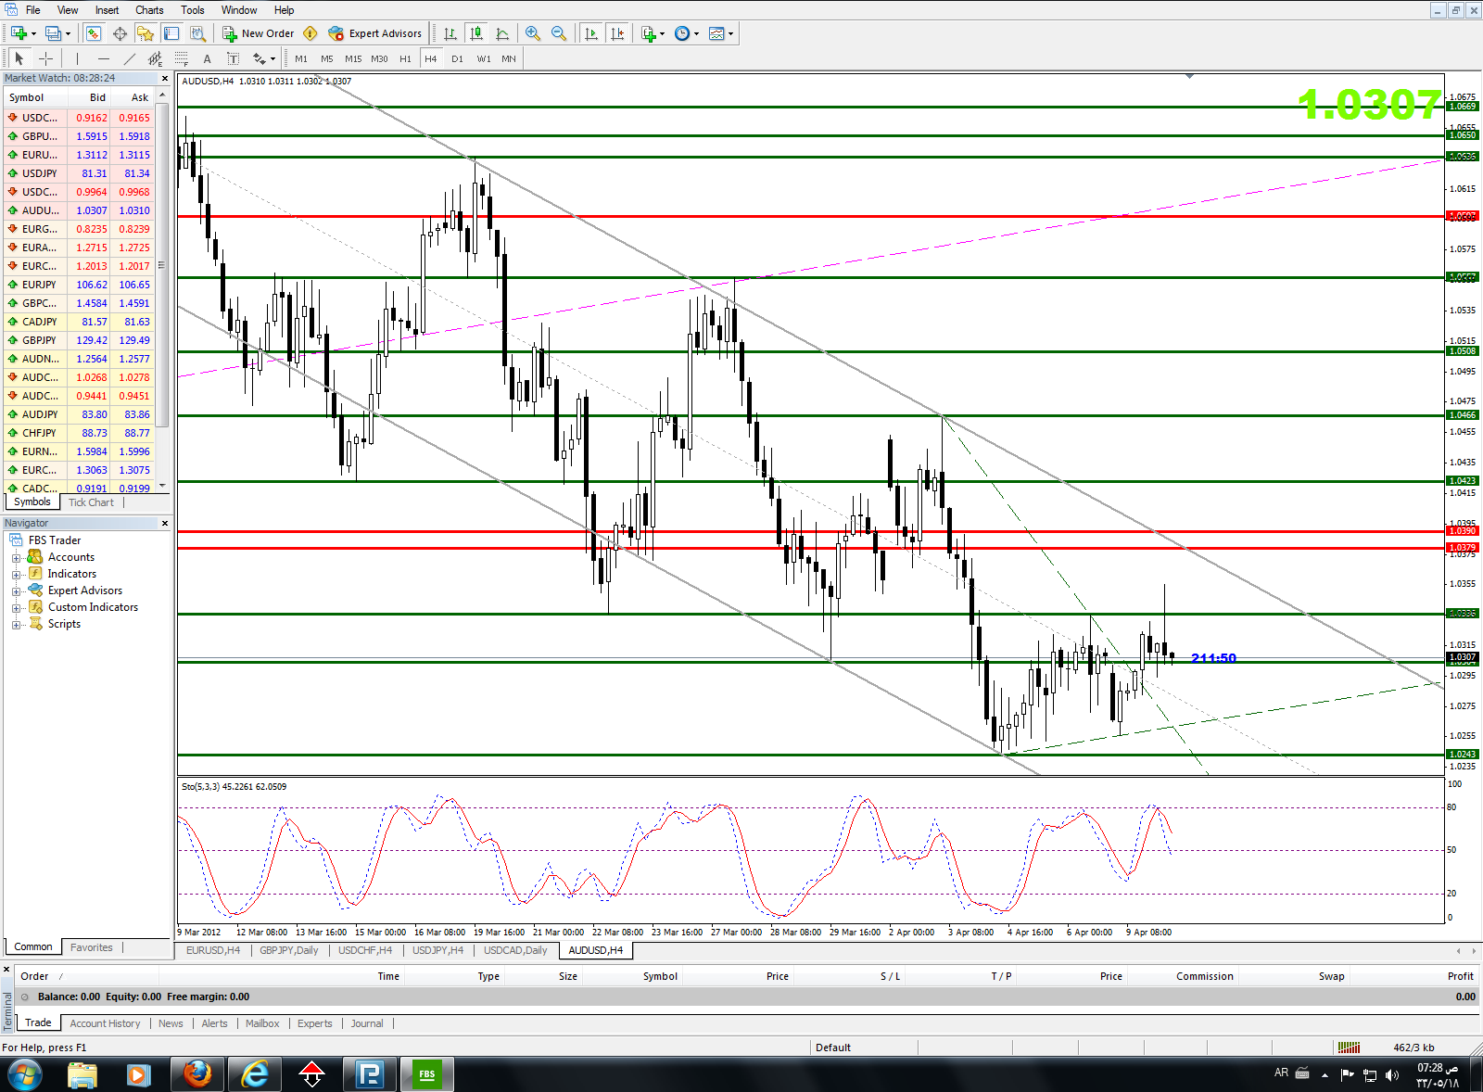Expand the Profiles dropdown arrow

click(x=68, y=33)
